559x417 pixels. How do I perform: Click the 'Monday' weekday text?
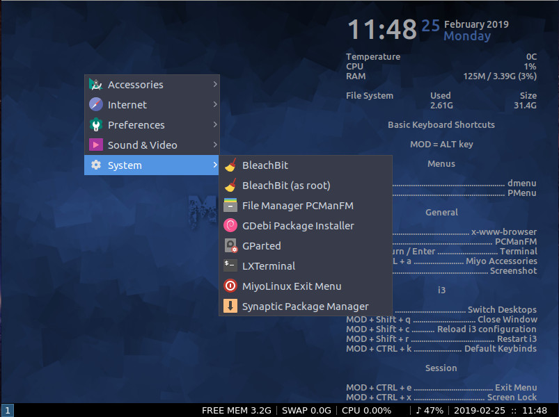click(467, 36)
